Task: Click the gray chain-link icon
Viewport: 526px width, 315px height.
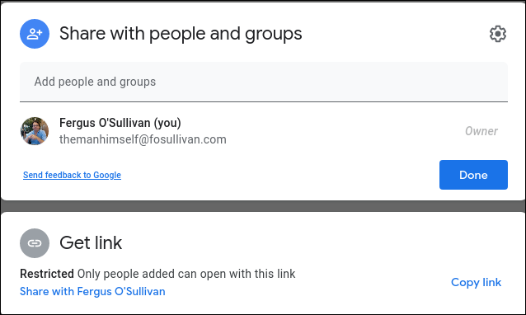Action: point(35,243)
